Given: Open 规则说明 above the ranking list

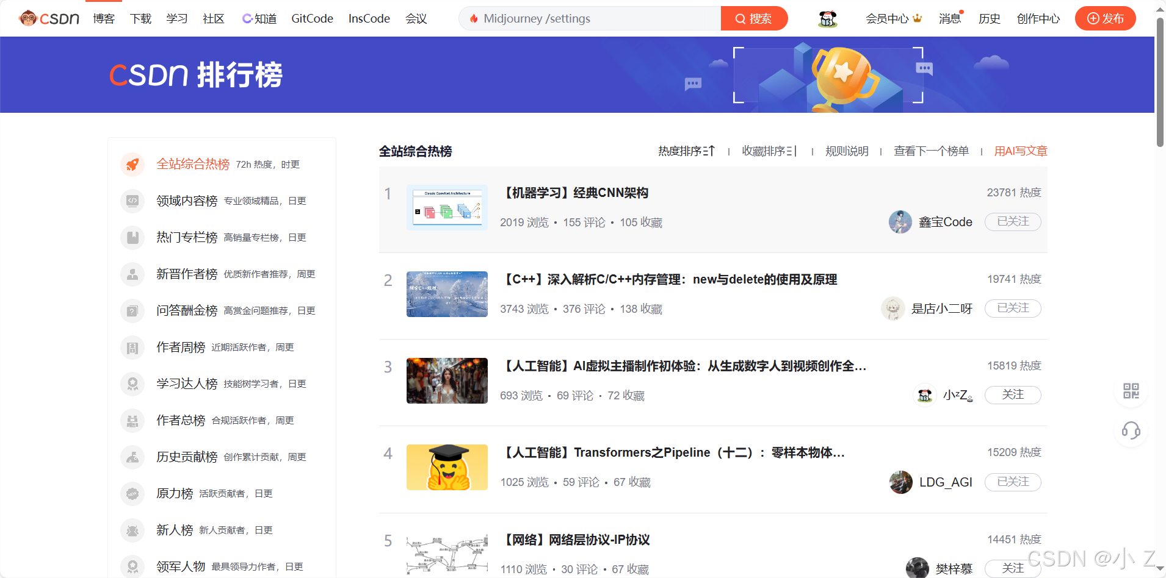Looking at the screenshot, I should pyautogui.click(x=847, y=151).
